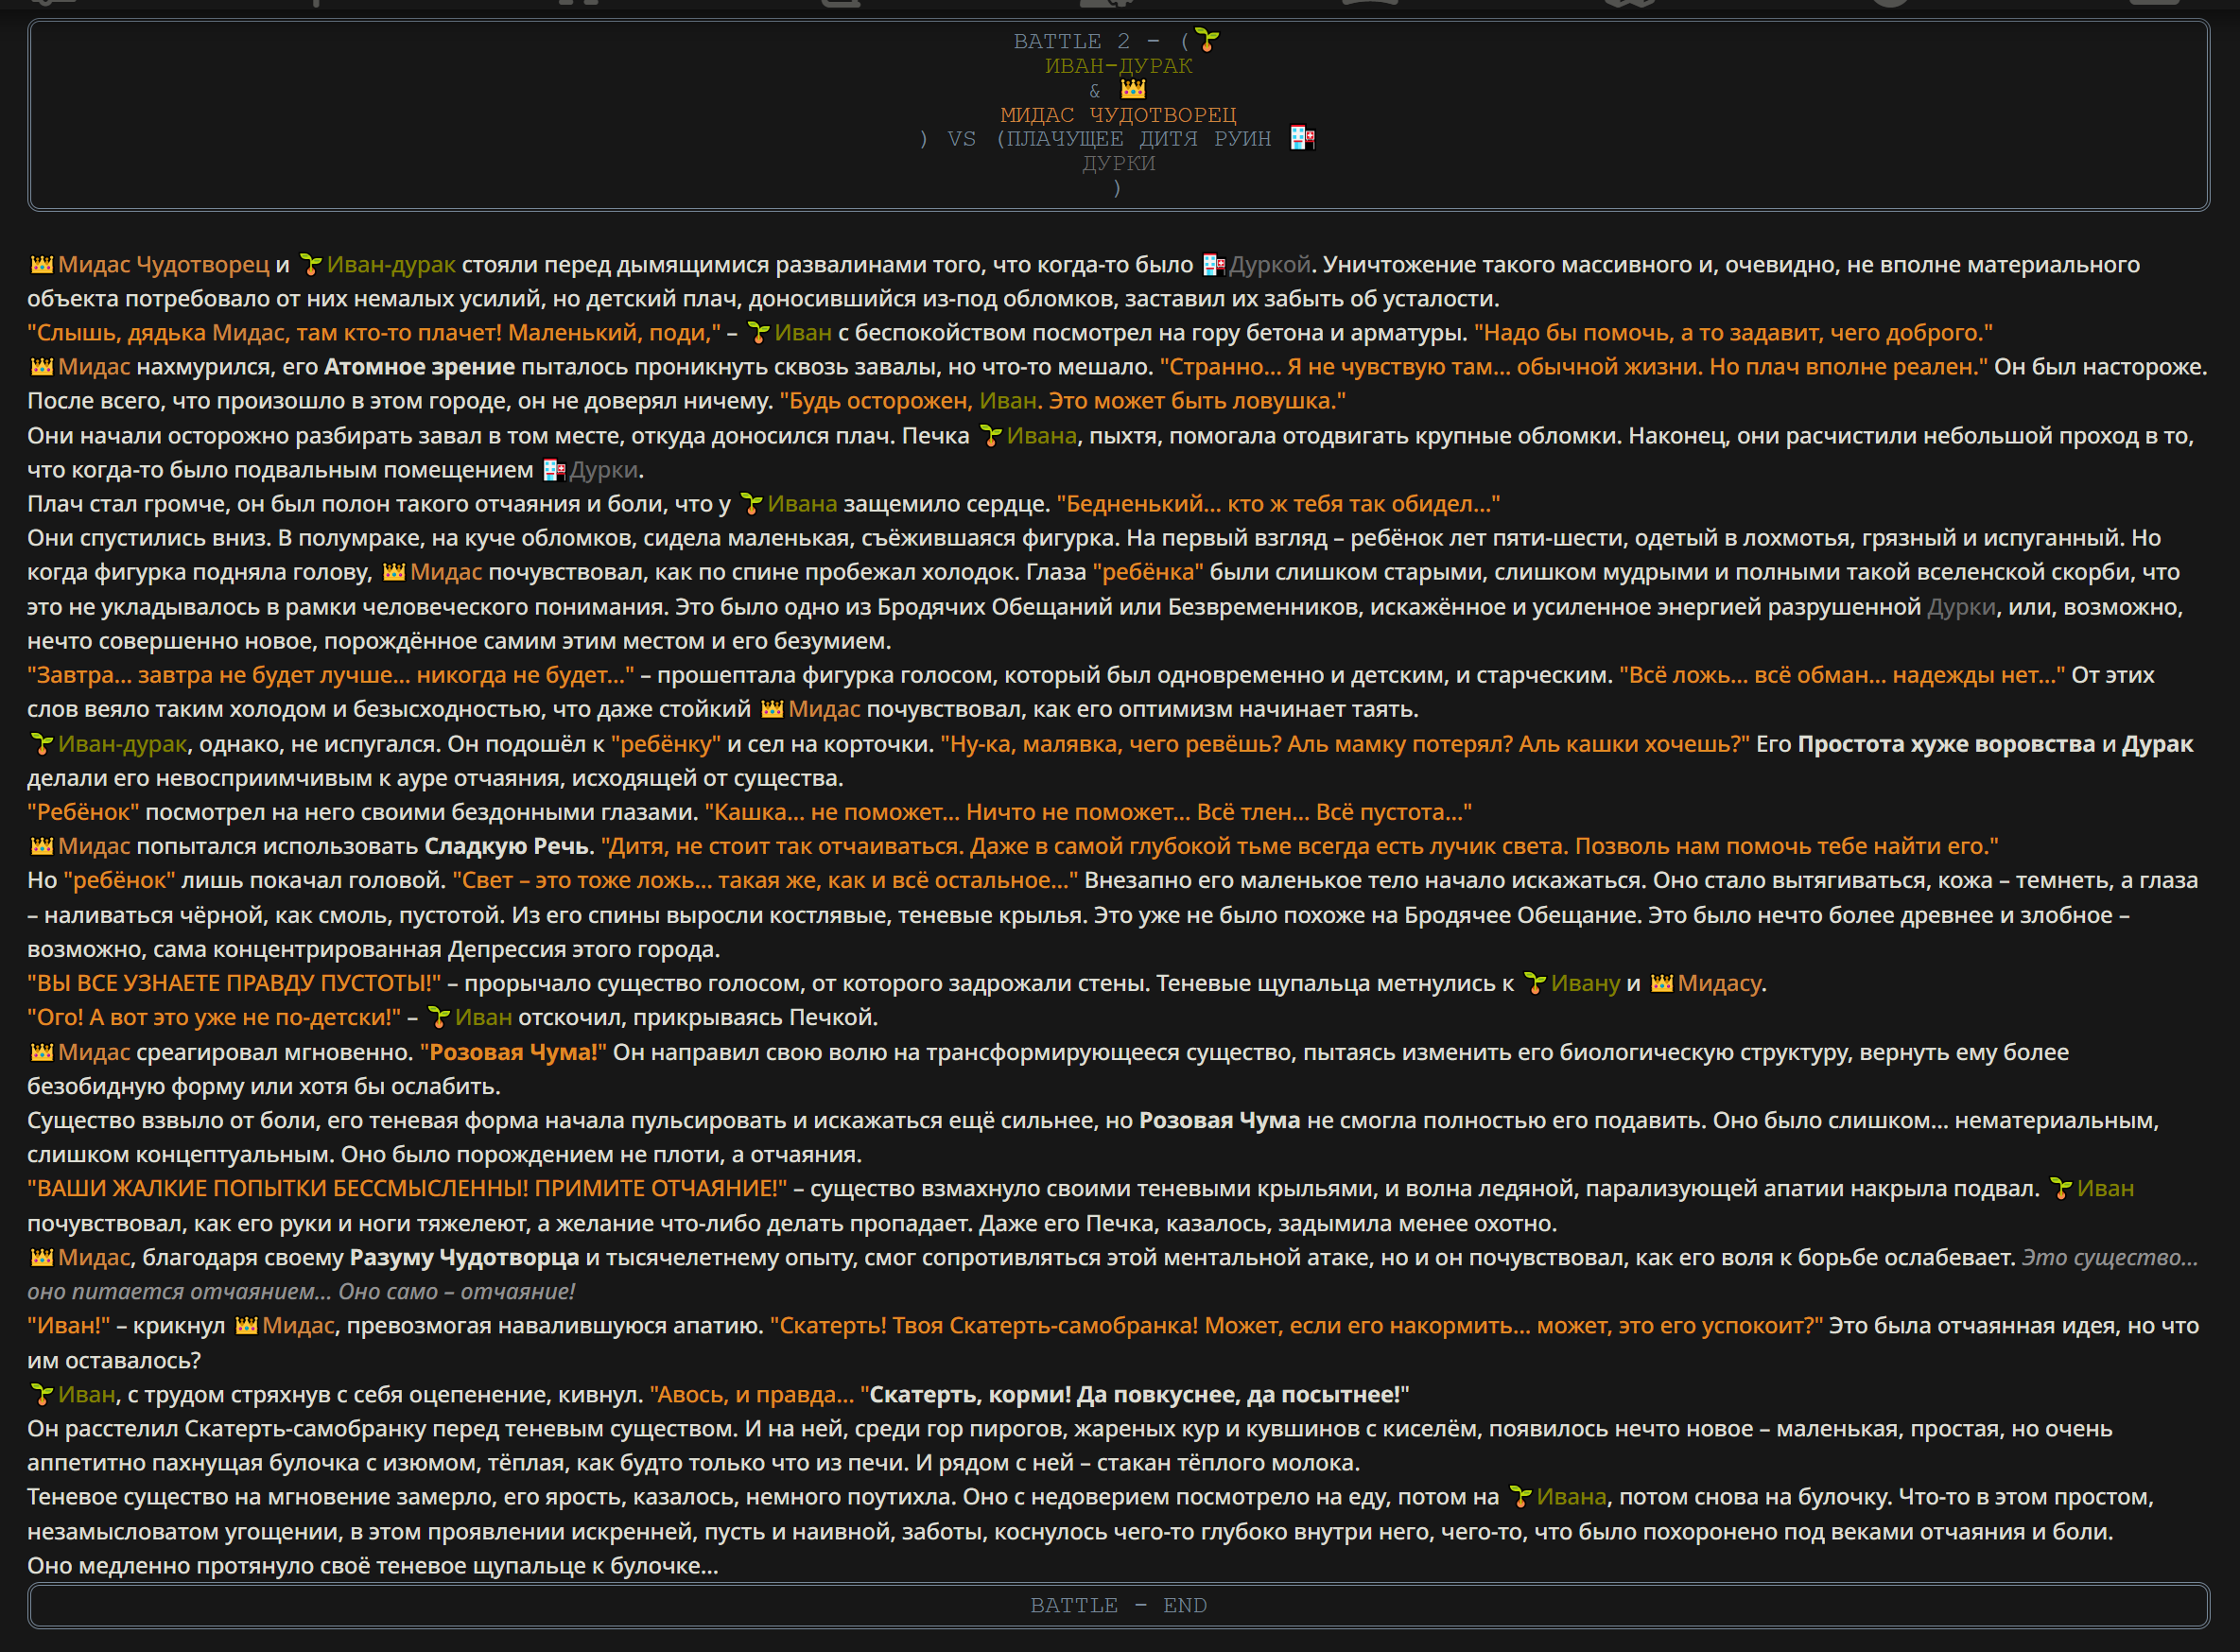Screen dimensions: 2240x1652
Task: Click the sprout icon beside "BATTLE 2 – ("
Action: tap(1207, 40)
